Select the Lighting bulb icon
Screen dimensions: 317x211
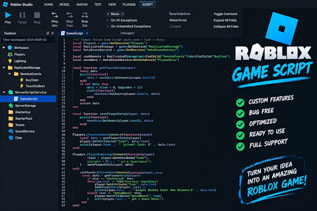[x=10, y=61]
